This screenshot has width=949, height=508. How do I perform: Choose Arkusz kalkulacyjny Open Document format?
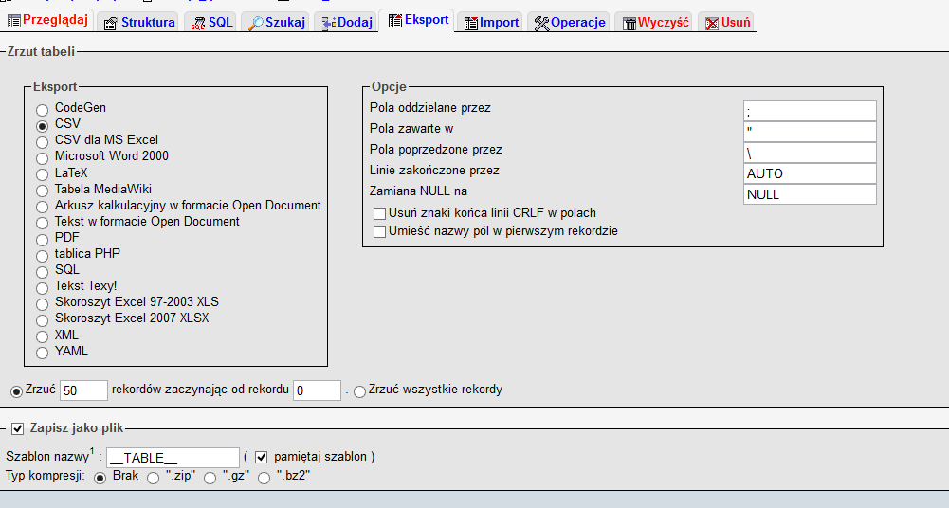[x=42, y=207]
